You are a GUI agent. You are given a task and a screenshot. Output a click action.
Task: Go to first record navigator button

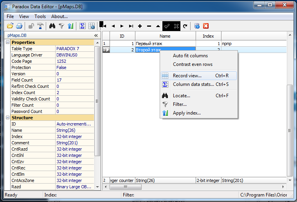click(104, 26)
